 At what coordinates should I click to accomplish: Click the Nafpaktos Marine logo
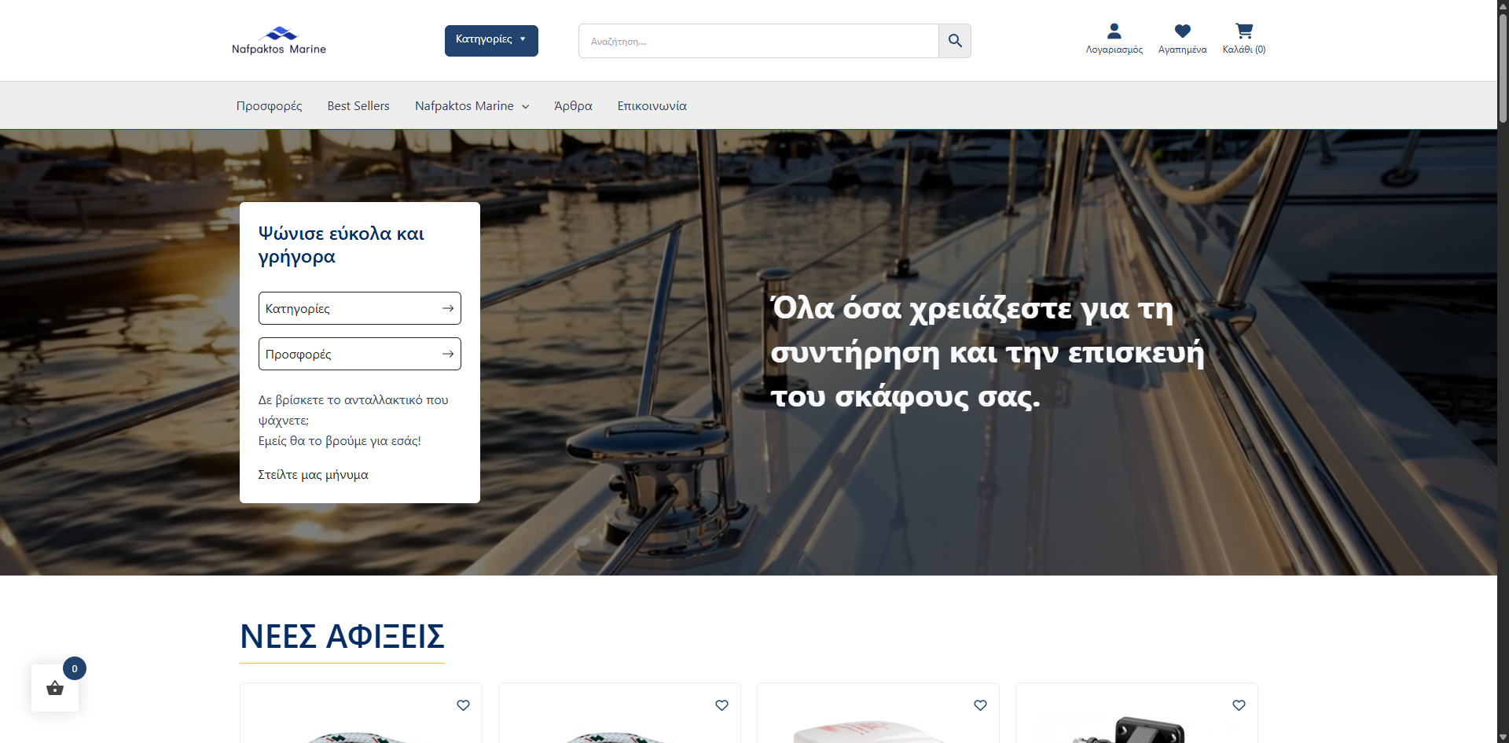pos(279,41)
